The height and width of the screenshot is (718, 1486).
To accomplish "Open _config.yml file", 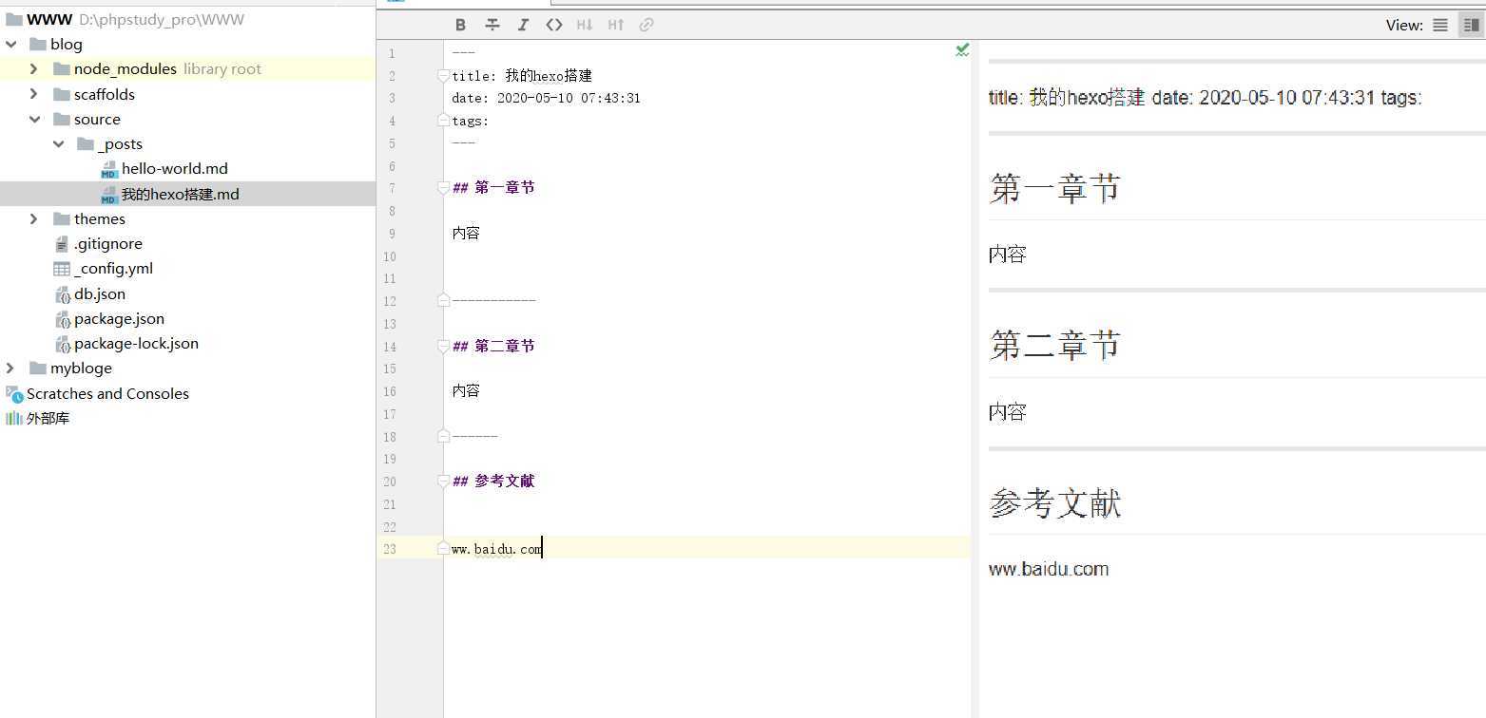I will click(113, 268).
